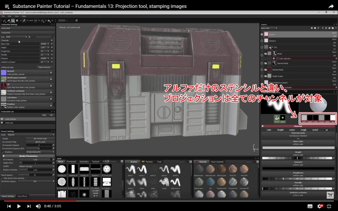
Task: Click the camera render toolbar icon
Action: click(49, 20)
